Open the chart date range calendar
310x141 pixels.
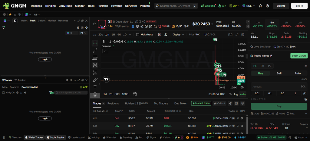pos(135,94)
